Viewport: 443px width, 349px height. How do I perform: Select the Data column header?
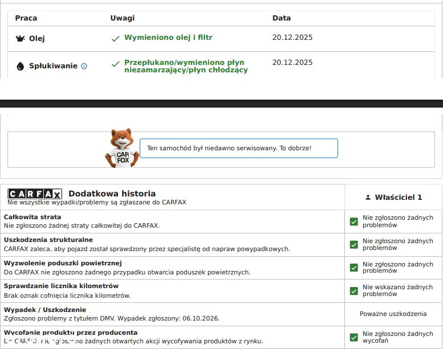(282, 18)
